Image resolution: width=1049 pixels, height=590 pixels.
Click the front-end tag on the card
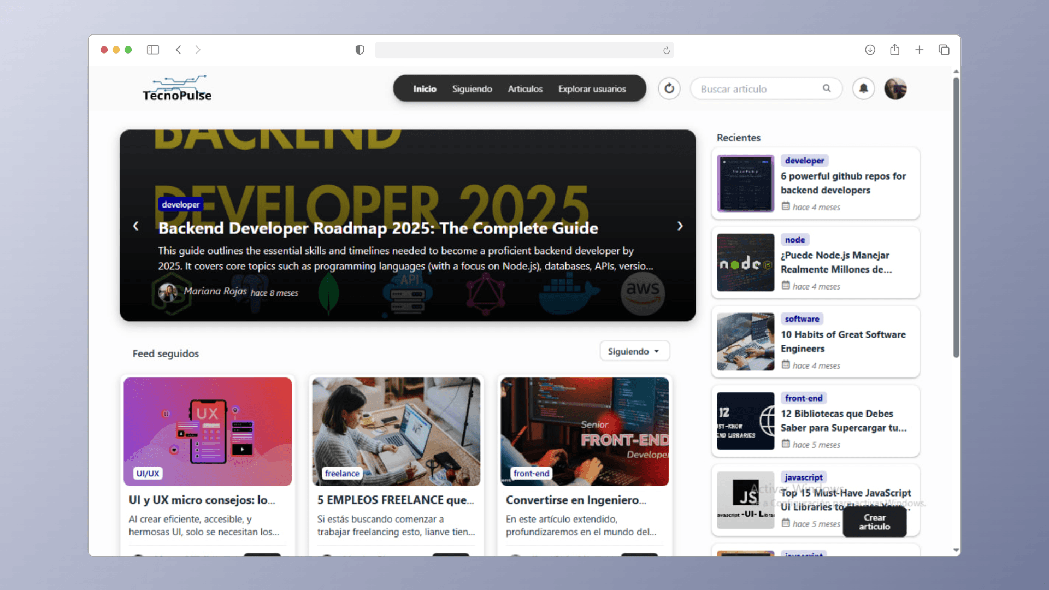pyautogui.click(x=531, y=474)
